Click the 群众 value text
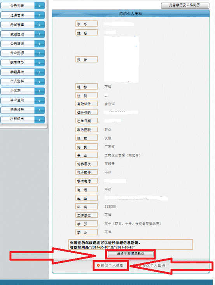 108,129
